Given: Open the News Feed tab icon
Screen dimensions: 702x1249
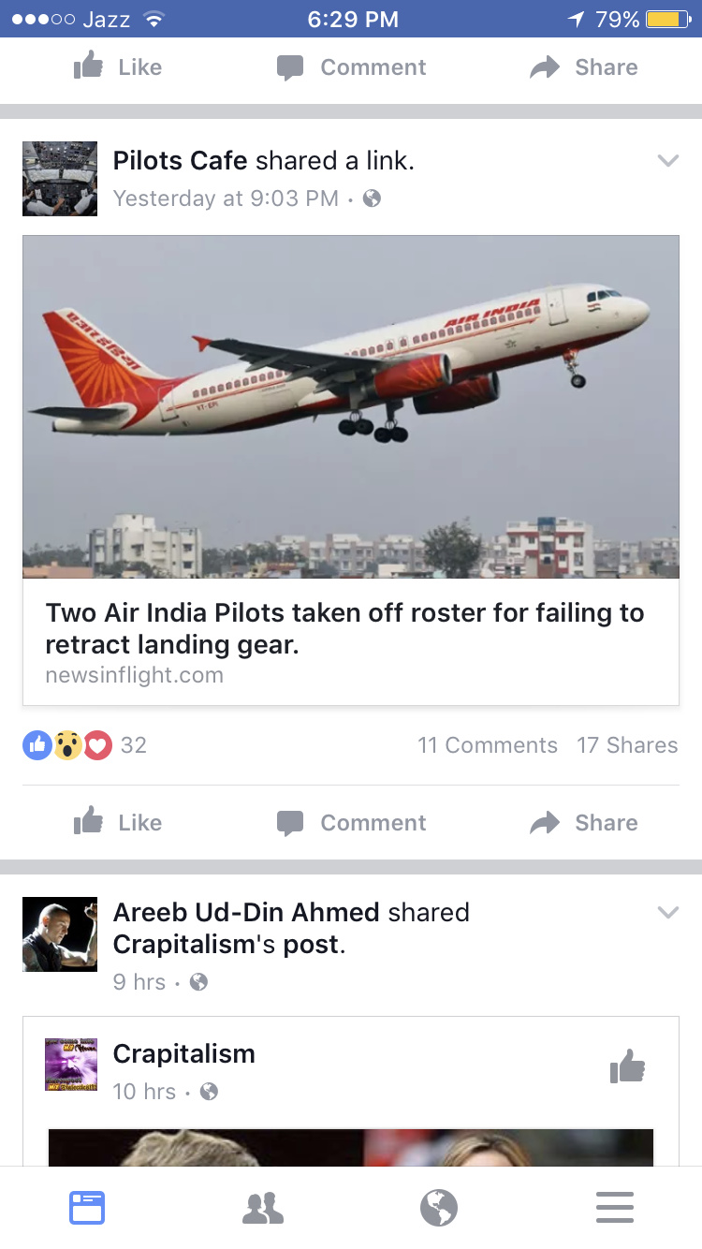Looking at the screenshot, I should (x=87, y=1208).
